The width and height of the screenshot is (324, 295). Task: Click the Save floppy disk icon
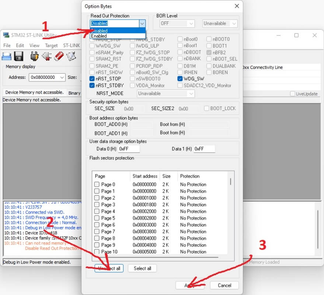tap(18, 56)
